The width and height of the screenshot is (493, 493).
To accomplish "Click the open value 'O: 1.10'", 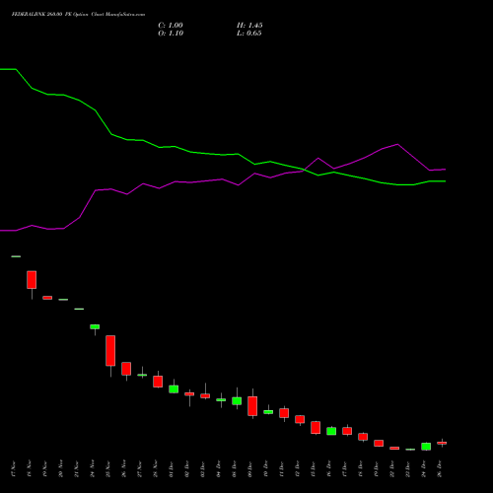I will (x=171, y=34).
